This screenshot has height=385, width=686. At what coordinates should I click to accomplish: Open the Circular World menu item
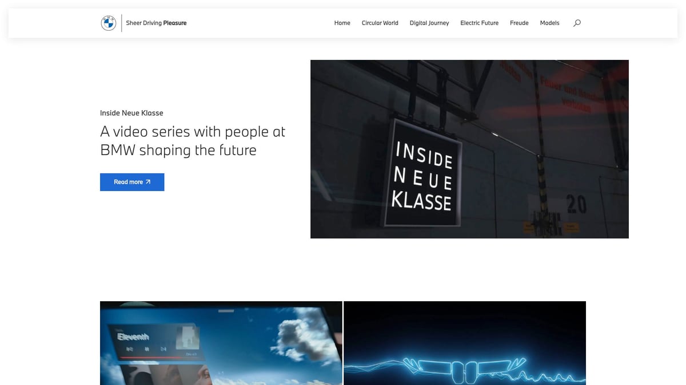click(380, 23)
